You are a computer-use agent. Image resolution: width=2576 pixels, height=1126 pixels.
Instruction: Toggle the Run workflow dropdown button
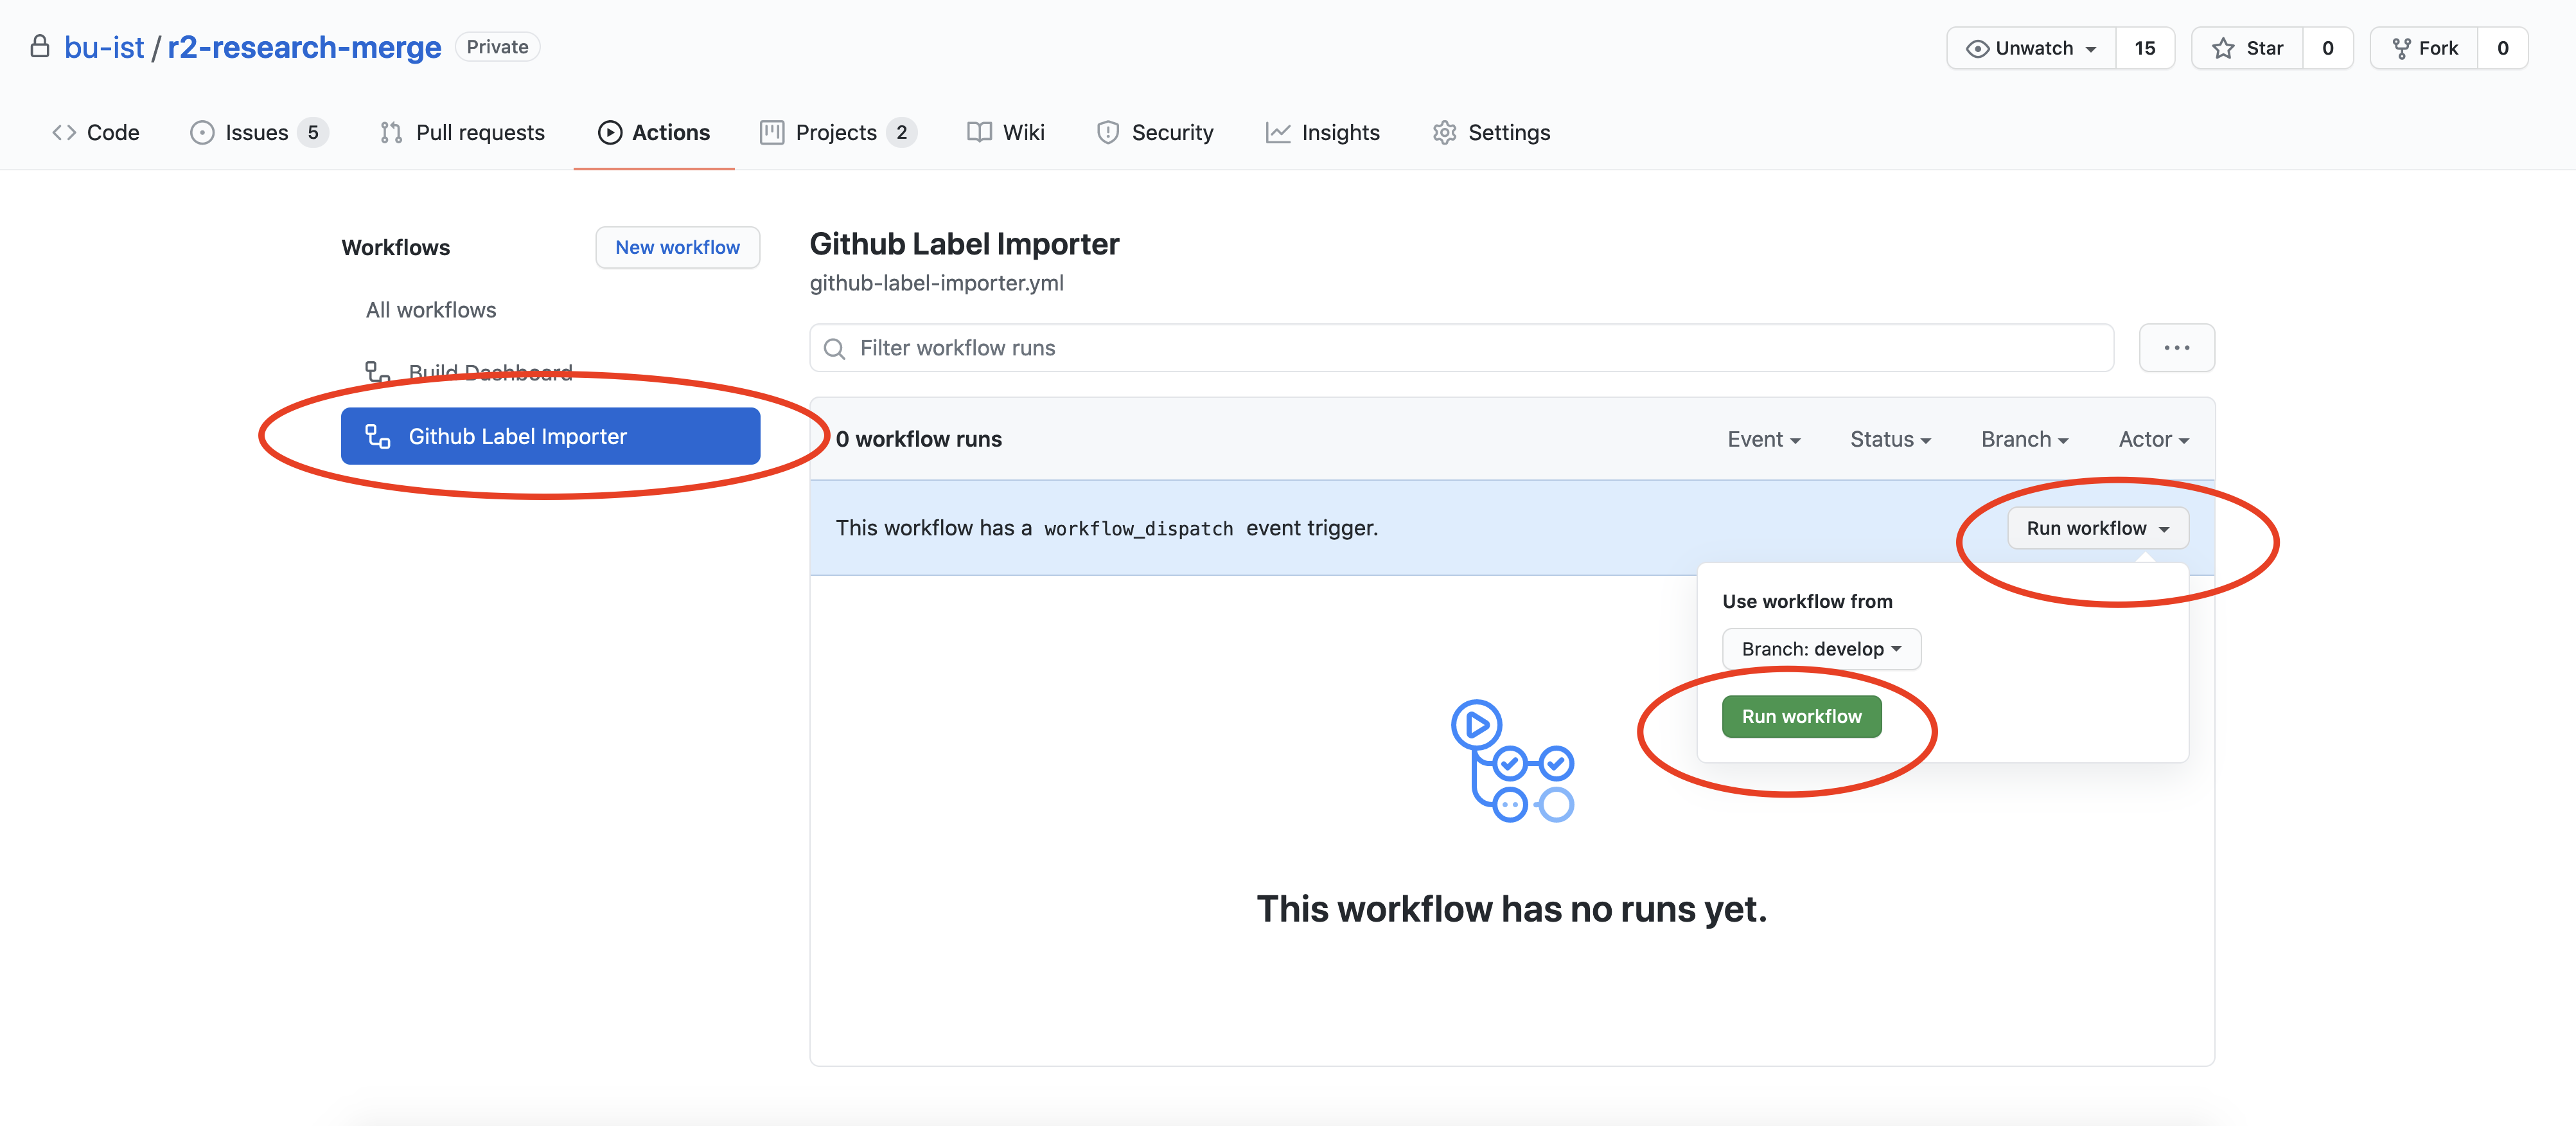pos(2097,528)
